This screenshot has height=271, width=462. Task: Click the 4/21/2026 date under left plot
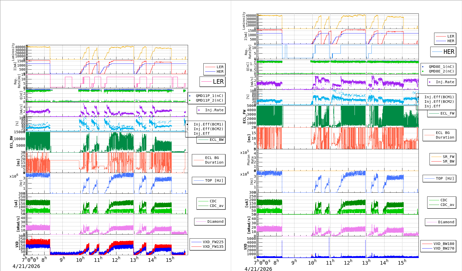point(26,266)
